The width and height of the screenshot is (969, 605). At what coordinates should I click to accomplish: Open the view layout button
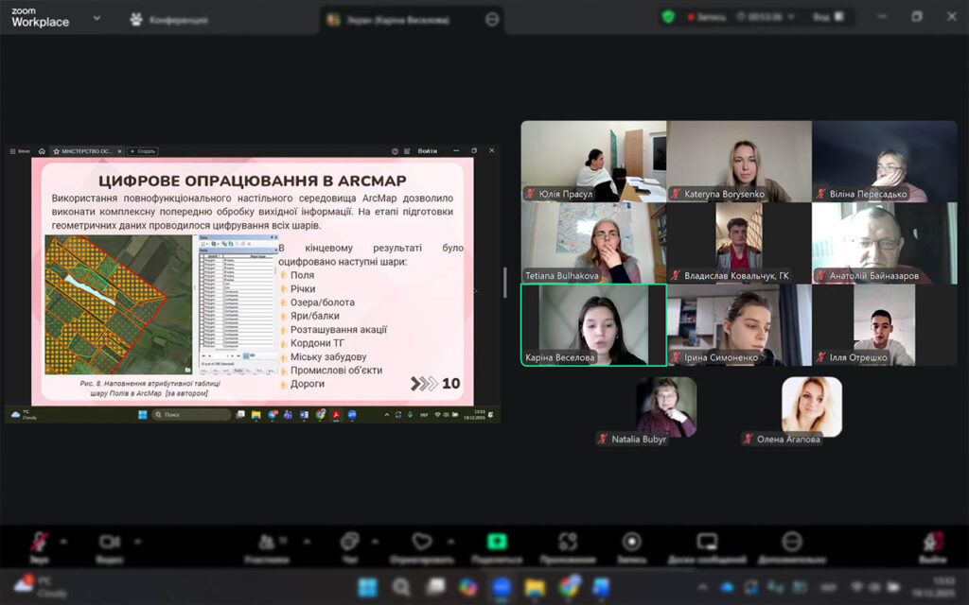click(824, 17)
